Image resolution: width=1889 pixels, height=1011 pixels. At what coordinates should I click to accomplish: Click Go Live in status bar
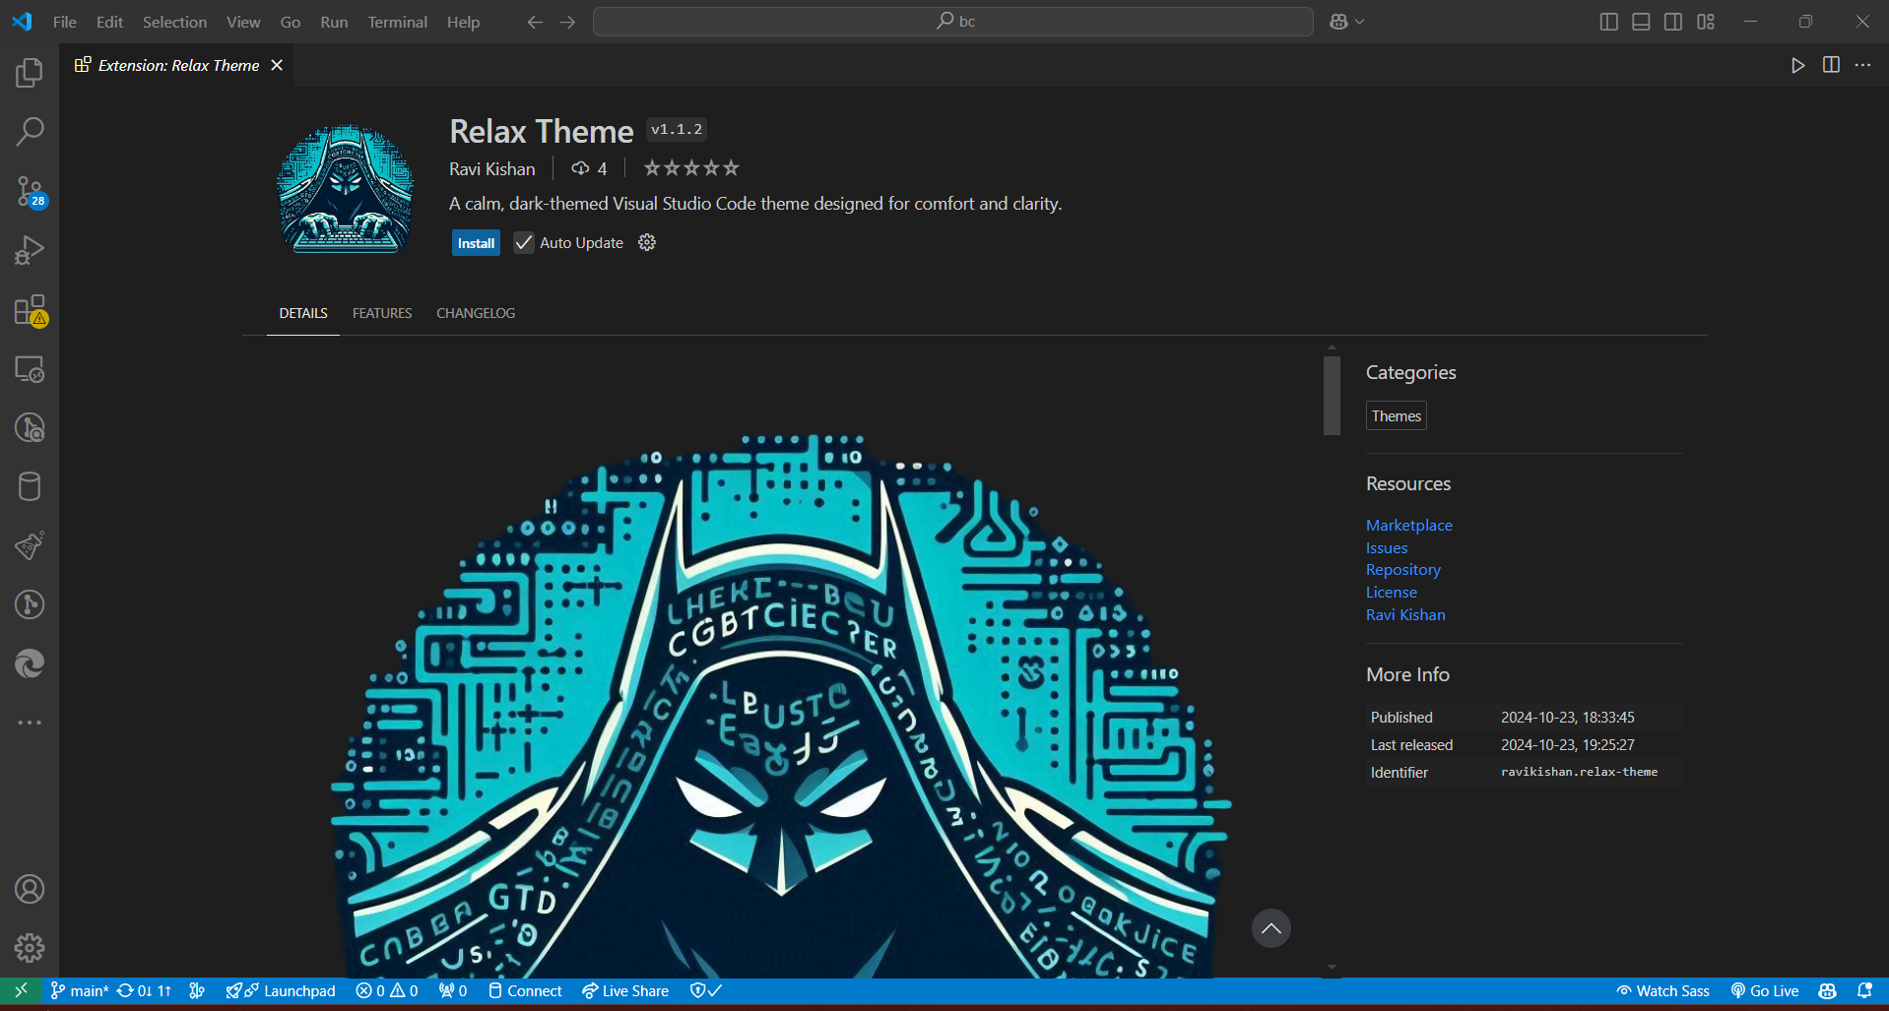click(x=1765, y=990)
